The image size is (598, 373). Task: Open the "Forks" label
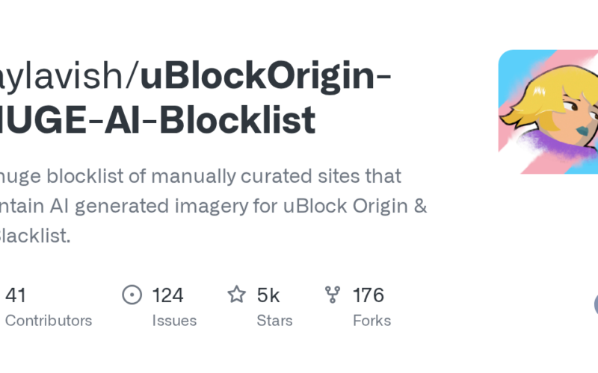point(372,321)
